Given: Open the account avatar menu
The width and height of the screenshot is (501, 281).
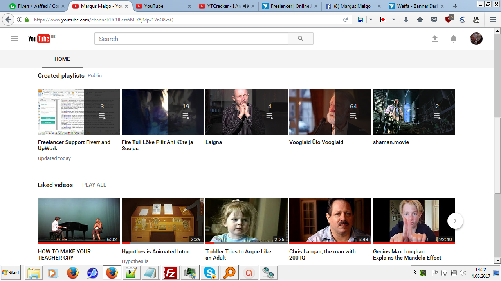Looking at the screenshot, I should (476, 39).
